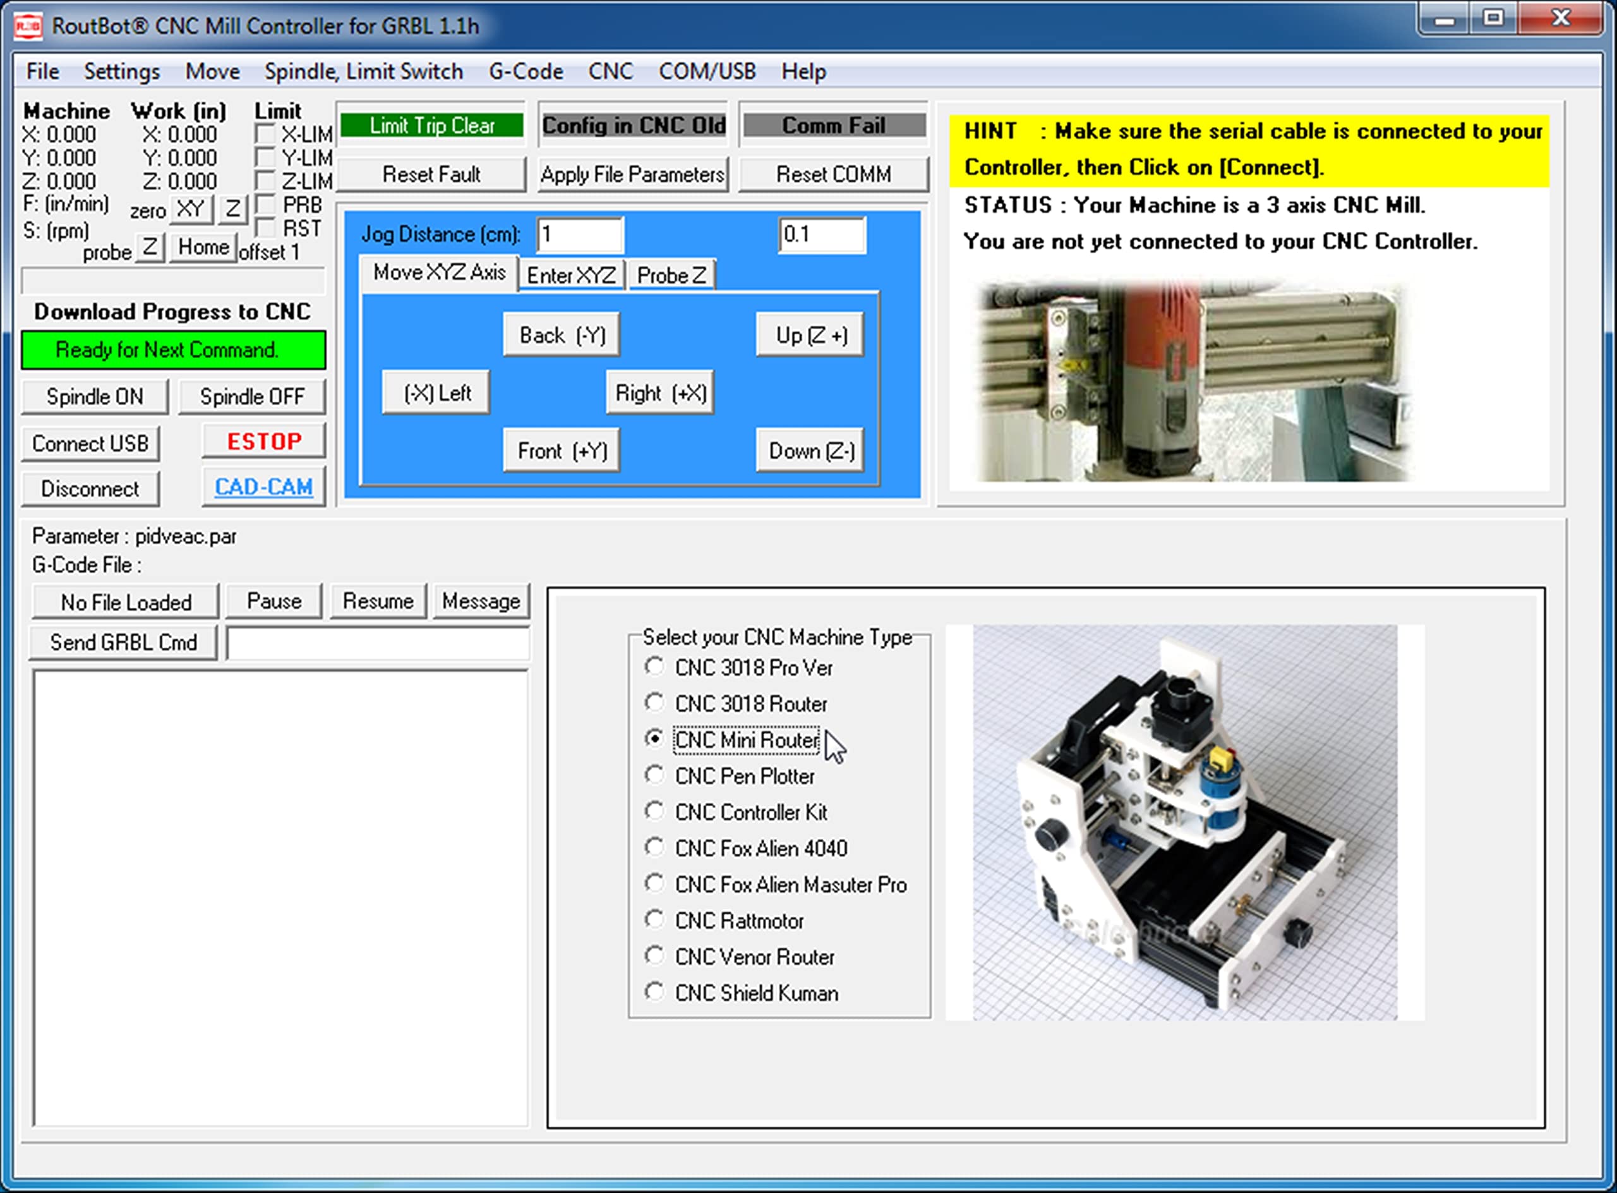Click the jog field showing 0.1

822,234
